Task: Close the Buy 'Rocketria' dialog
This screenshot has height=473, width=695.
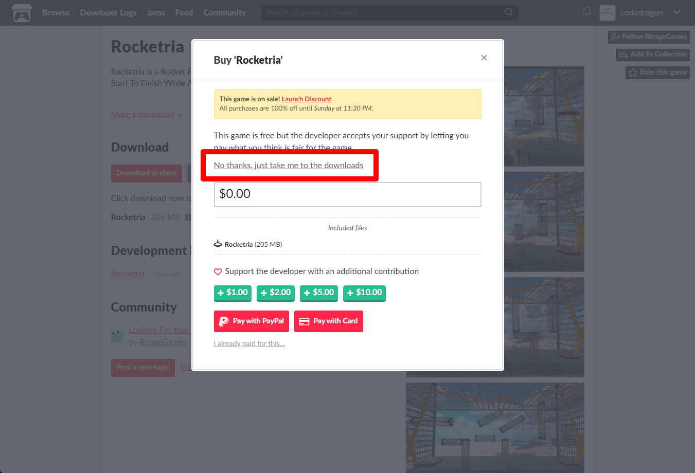Action: pyautogui.click(x=484, y=58)
